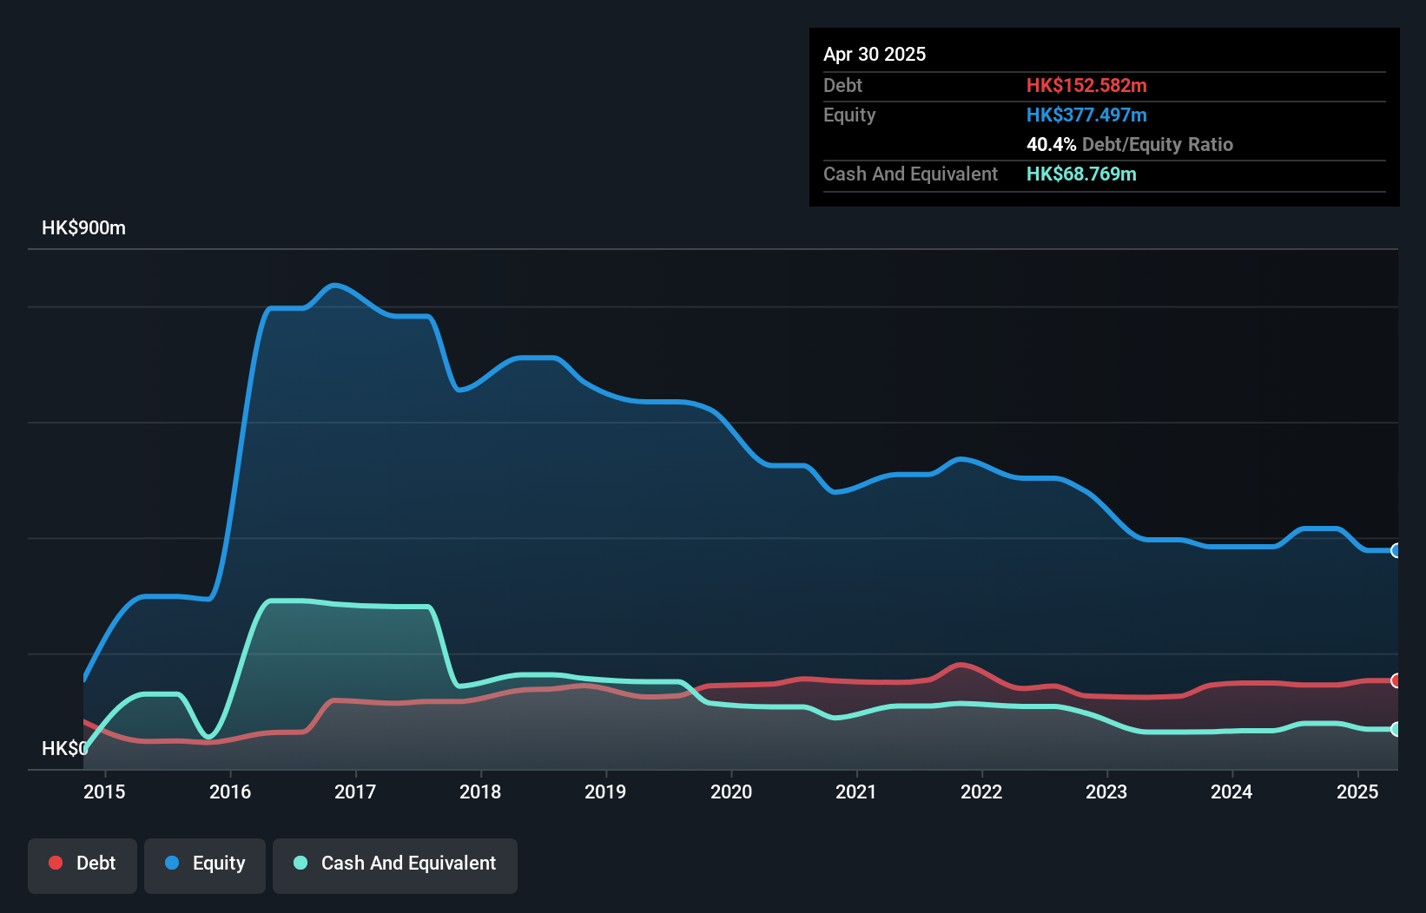Click the red Debt legend dot
The width and height of the screenshot is (1426, 913).
55,863
